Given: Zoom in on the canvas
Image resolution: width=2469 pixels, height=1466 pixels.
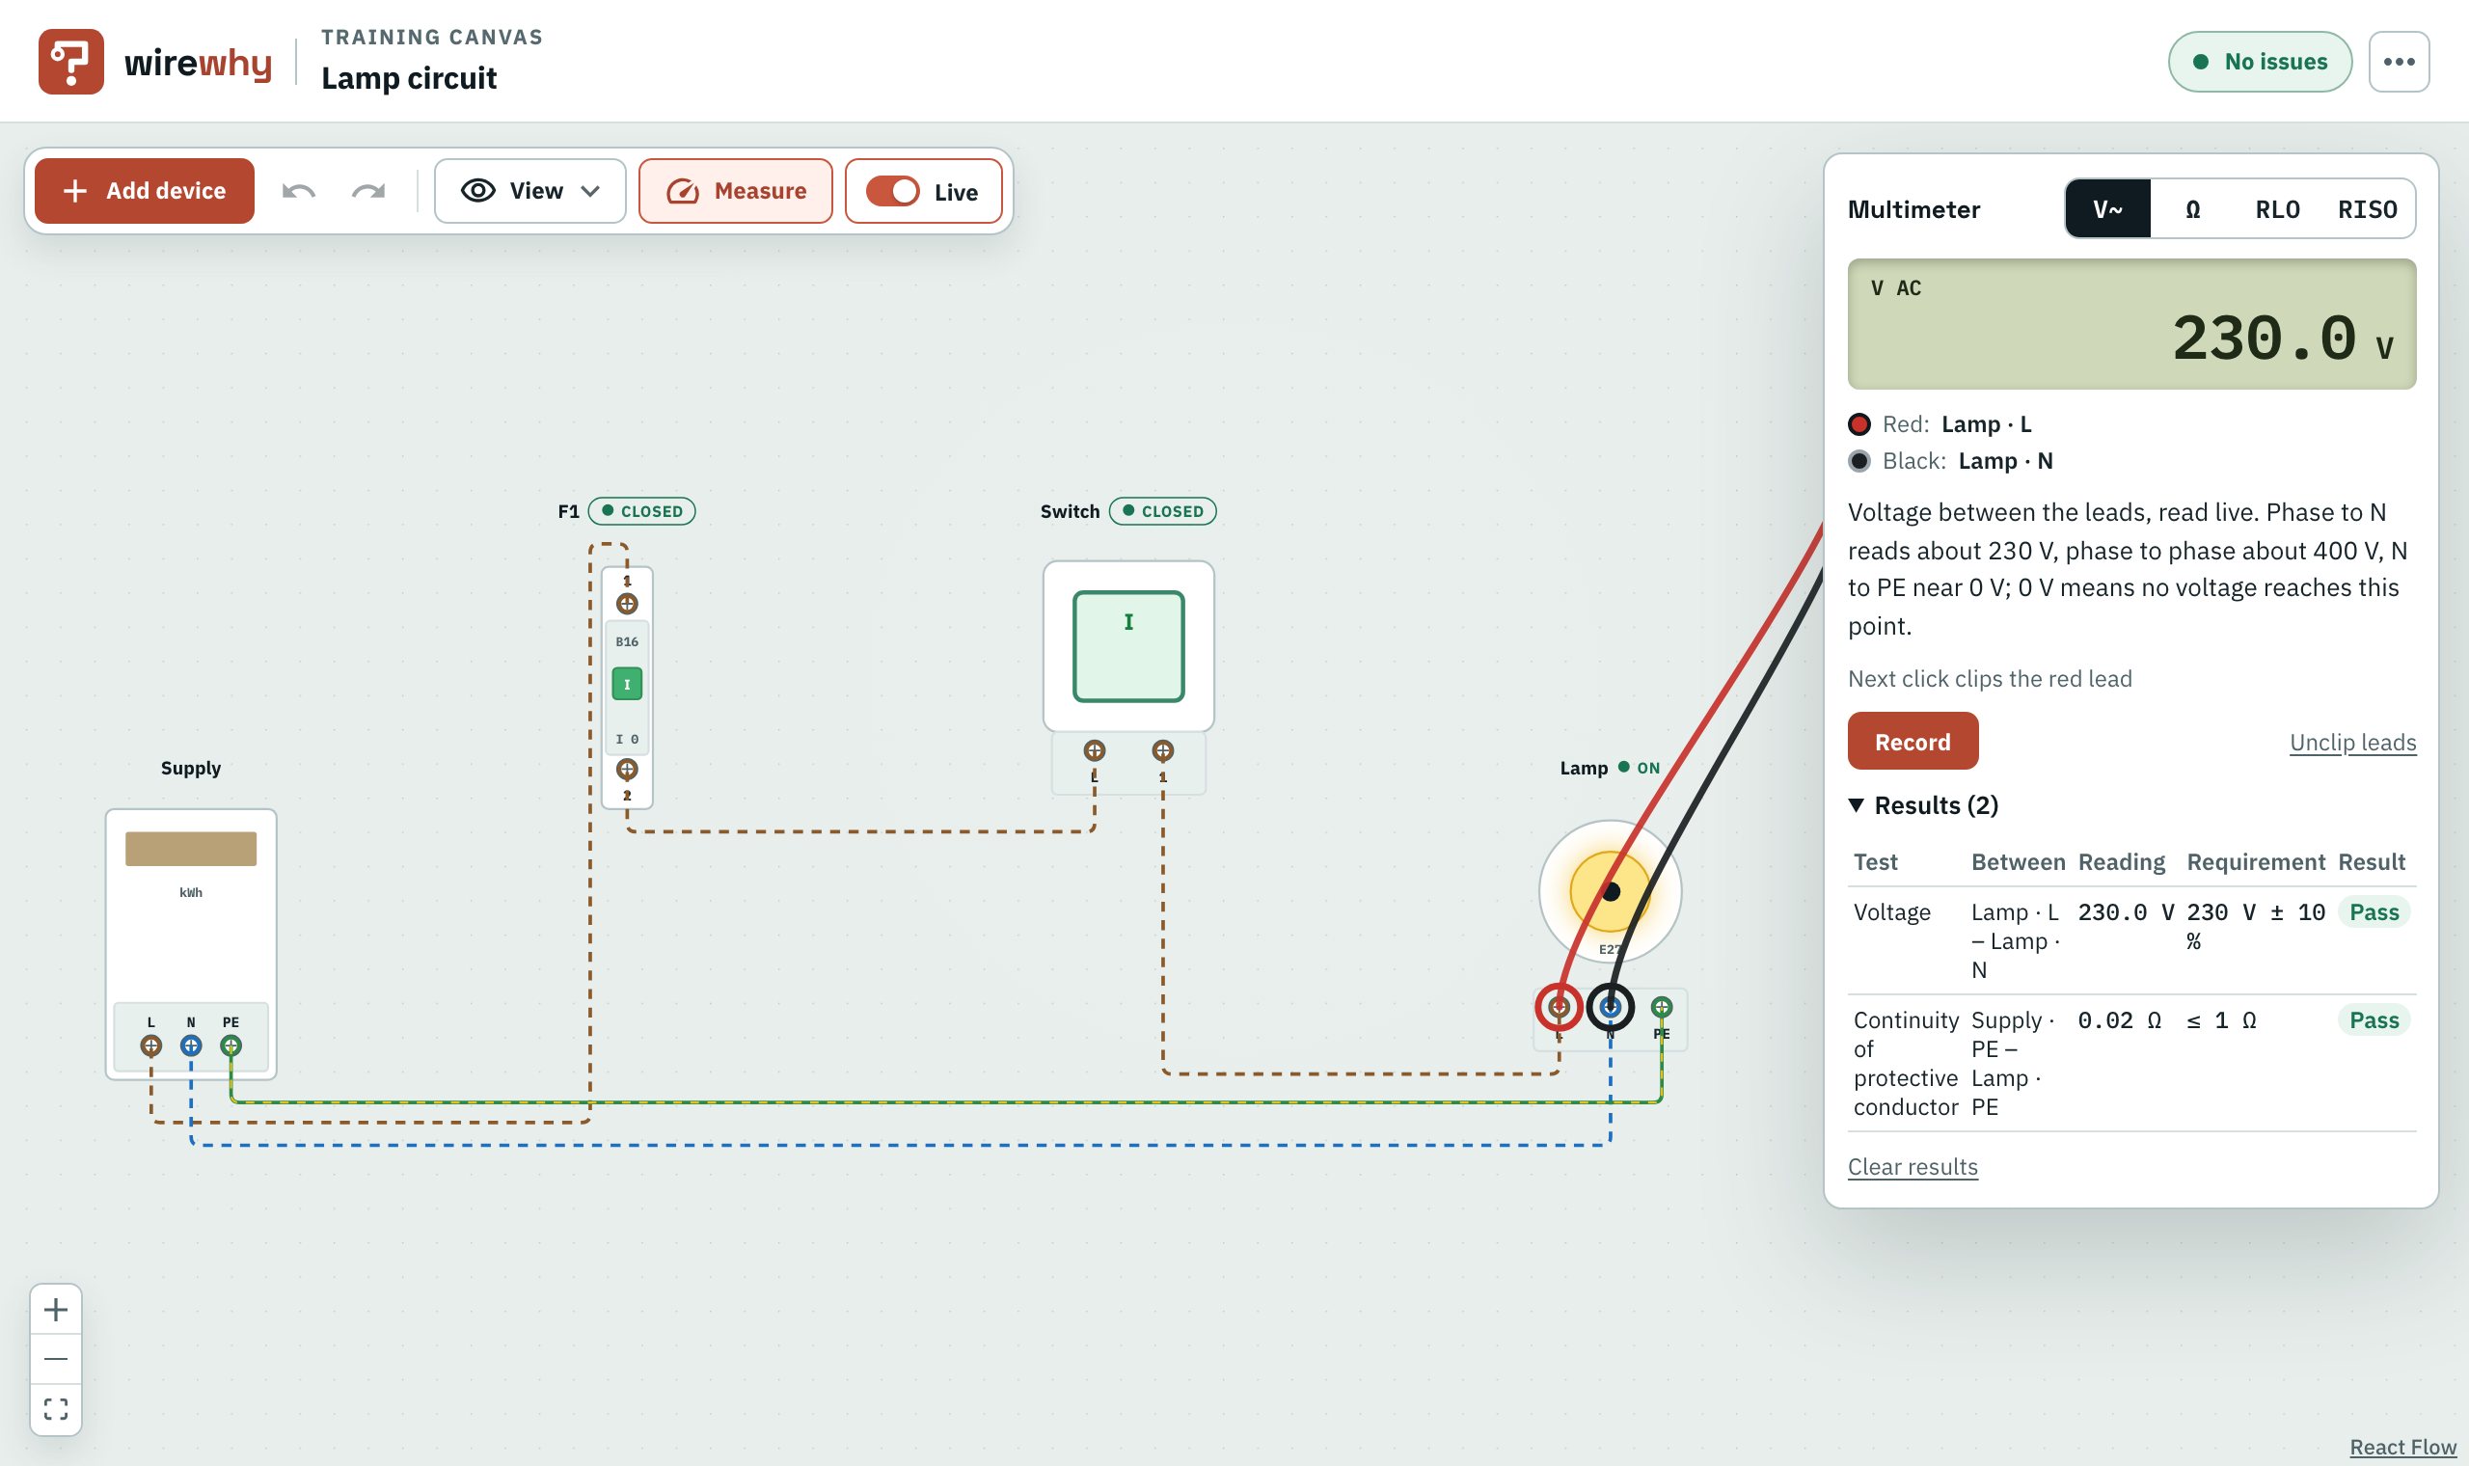Looking at the screenshot, I should [56, 1309].
